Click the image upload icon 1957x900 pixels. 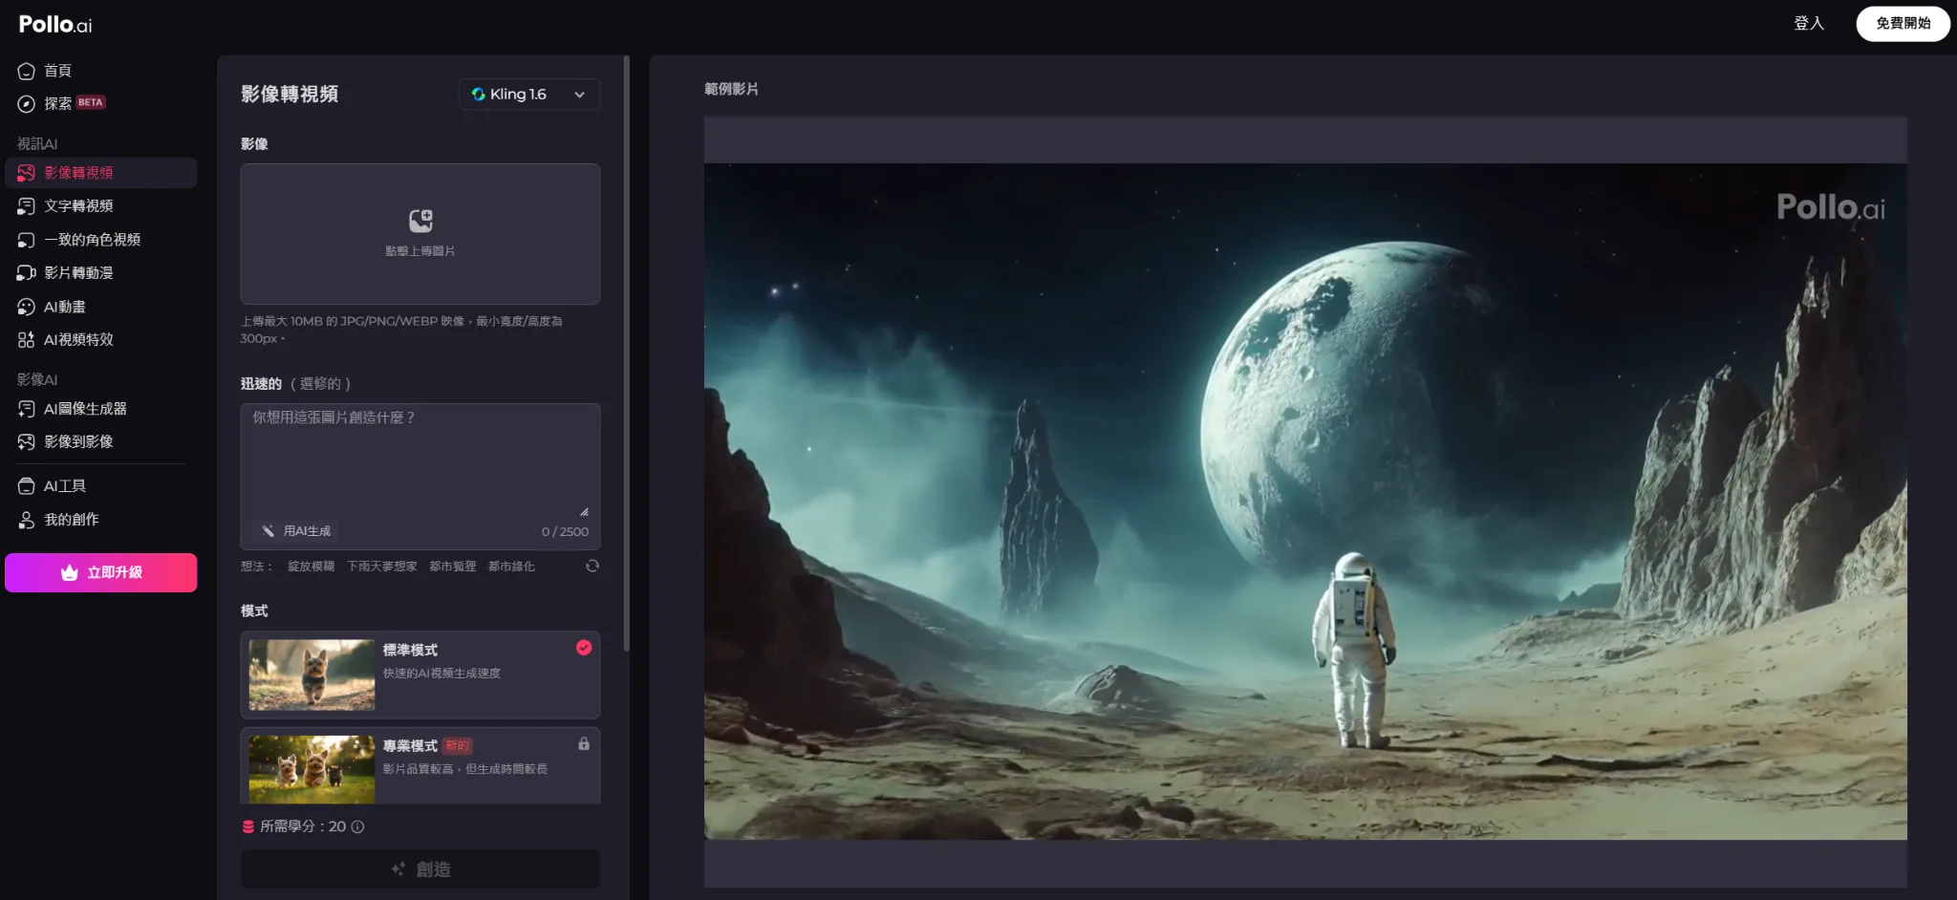[x=420, y=221]
